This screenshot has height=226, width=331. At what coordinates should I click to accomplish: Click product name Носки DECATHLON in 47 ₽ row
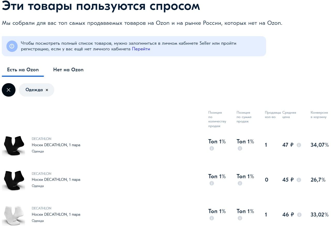click(56, 145)
